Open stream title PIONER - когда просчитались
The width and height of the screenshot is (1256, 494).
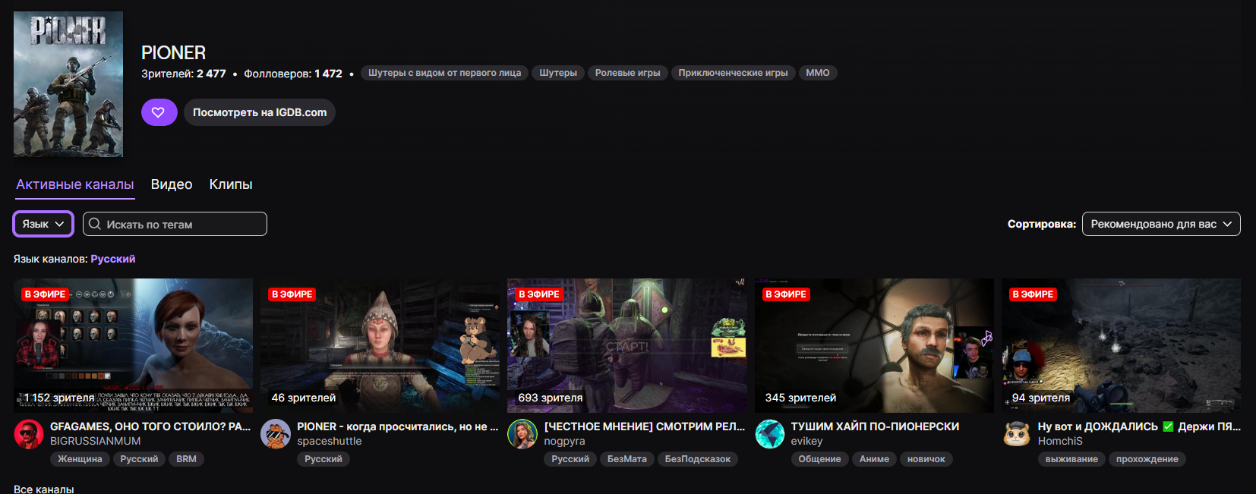point(397,426)
